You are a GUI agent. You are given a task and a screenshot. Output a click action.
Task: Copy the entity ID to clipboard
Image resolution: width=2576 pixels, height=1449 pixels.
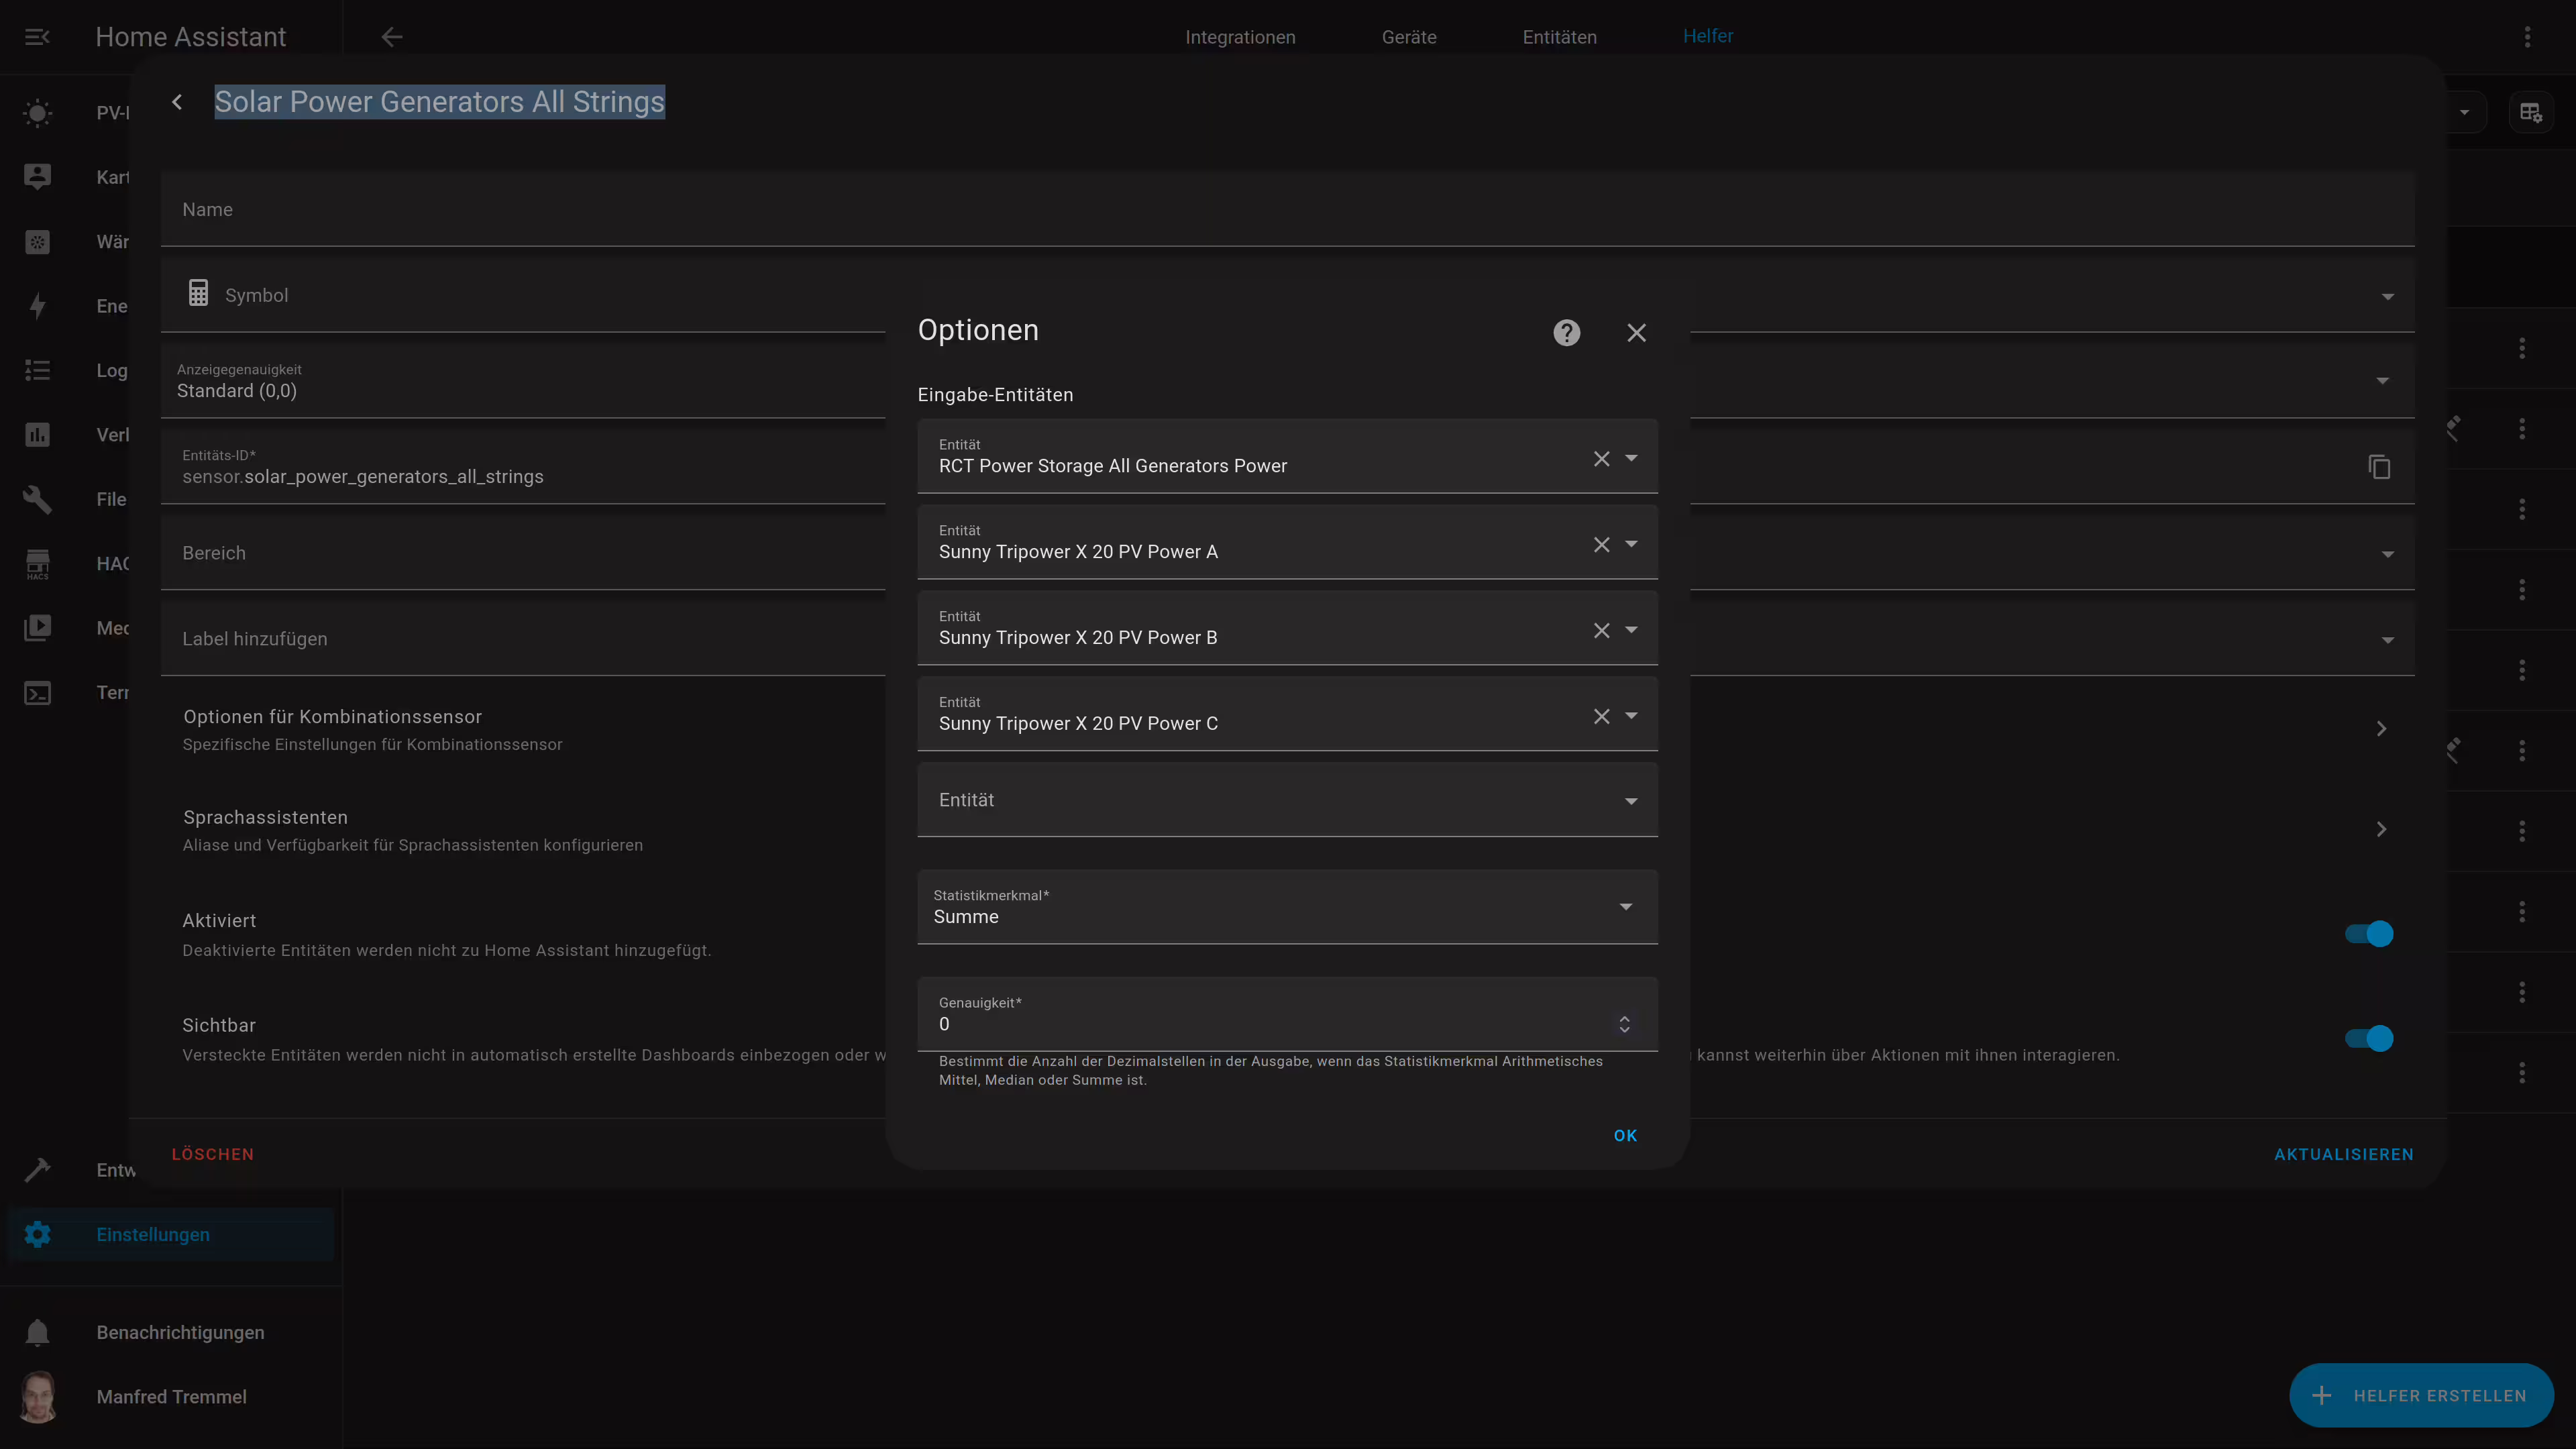2379,467
